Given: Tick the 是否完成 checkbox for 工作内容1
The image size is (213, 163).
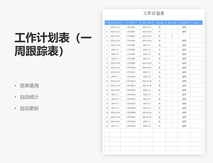Looking at the screenshot, I should point(172,27).
